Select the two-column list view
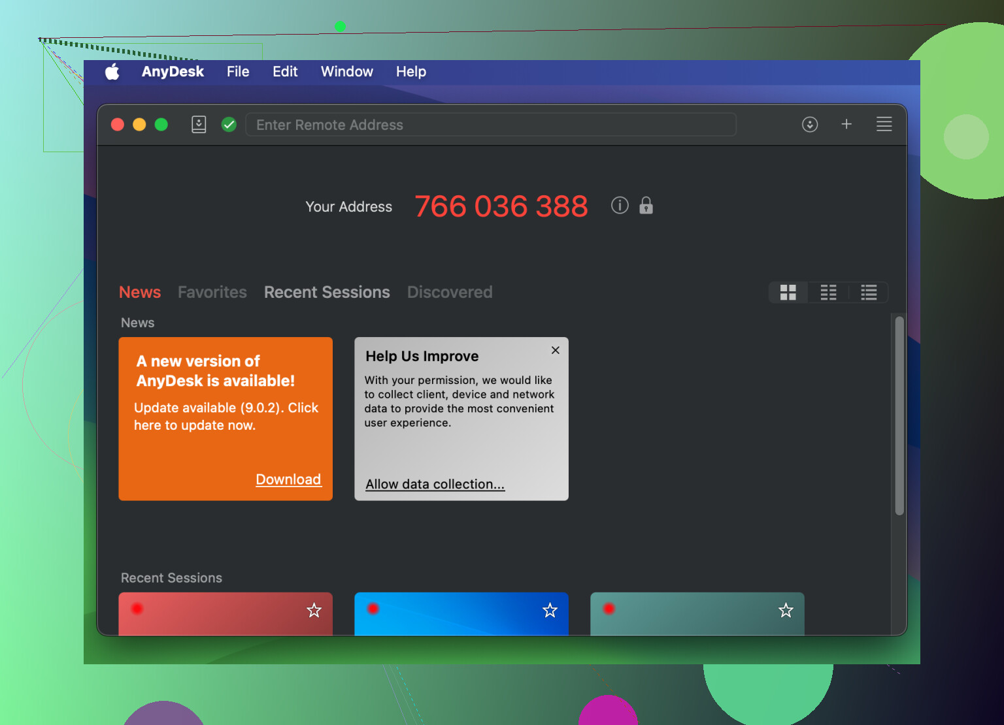Viewport: 1004px width, 725px height. point(828,293)
